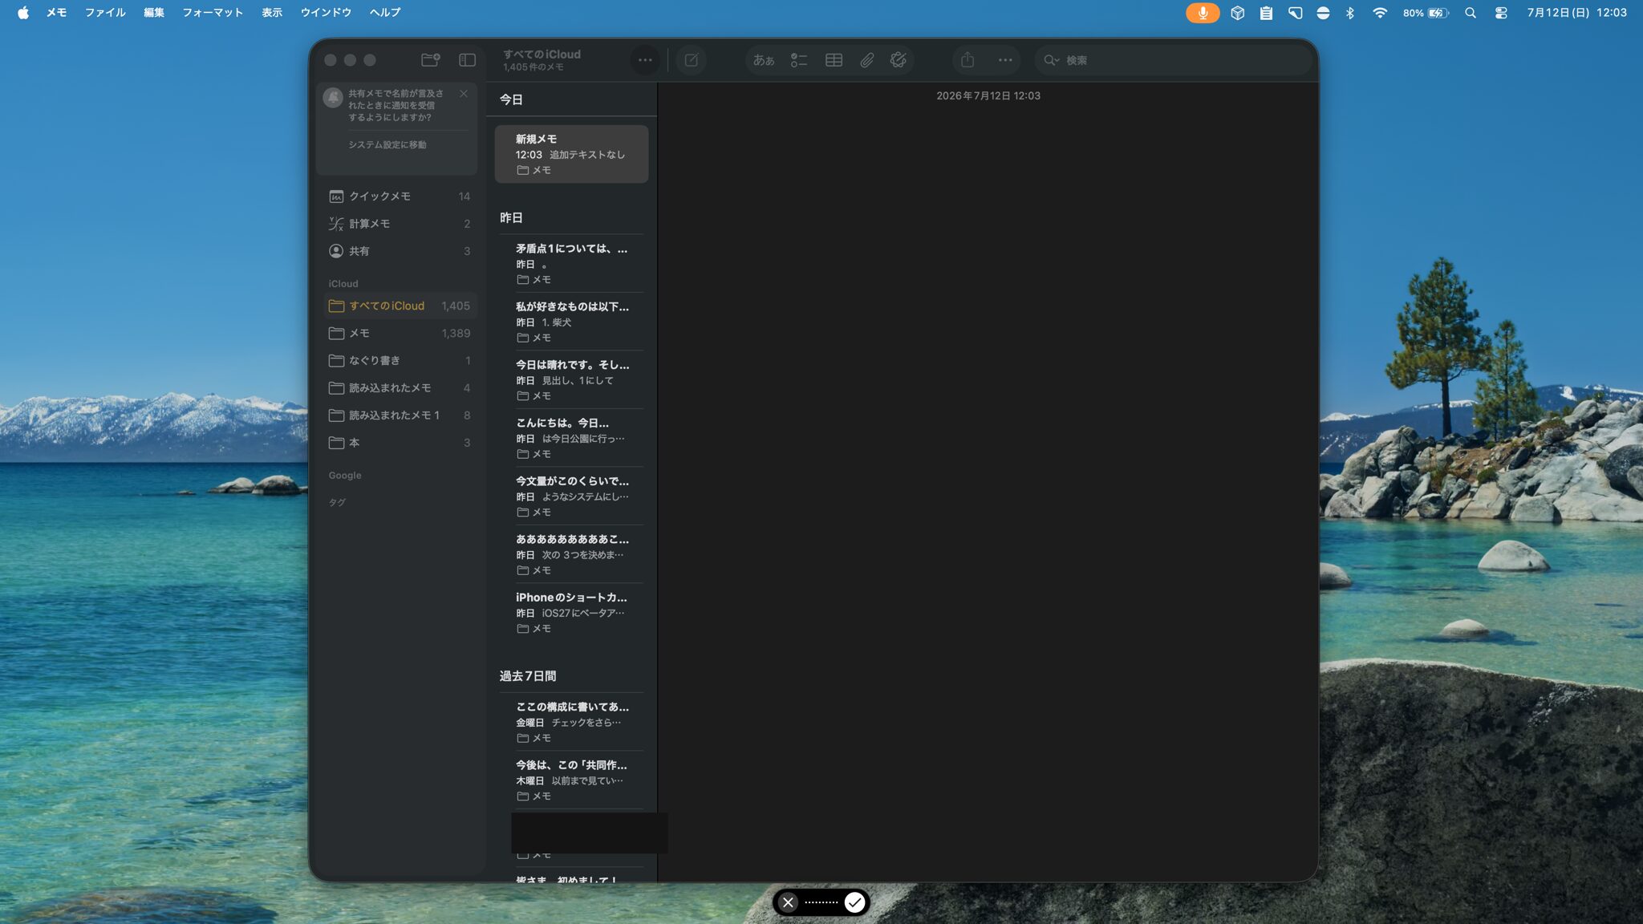Open the search magnifier options chevron
1643x924 pixels.
1051,60
